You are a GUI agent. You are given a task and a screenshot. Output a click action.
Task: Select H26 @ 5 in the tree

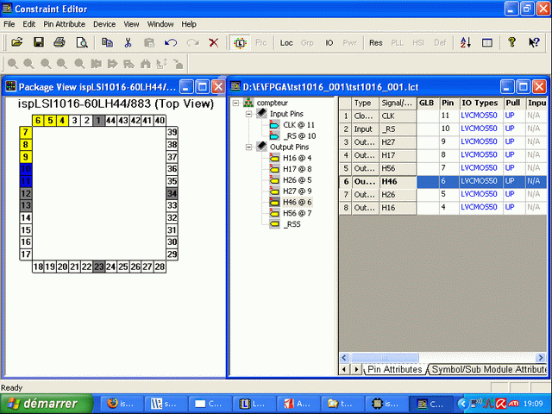pyautogui.click(x=297, y=179)
